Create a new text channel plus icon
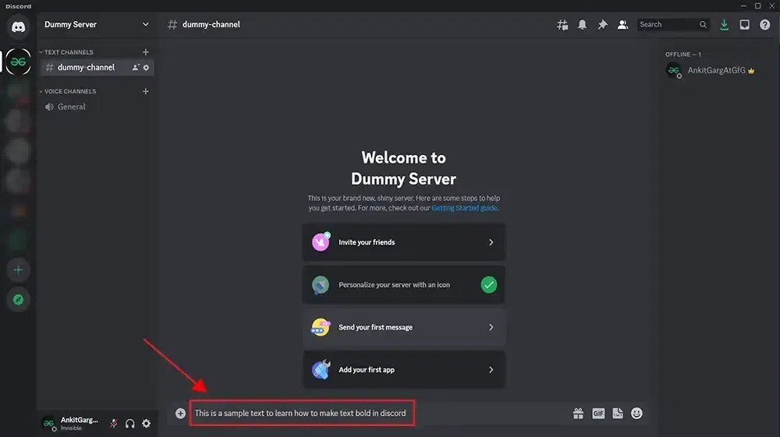 [145, 52]
